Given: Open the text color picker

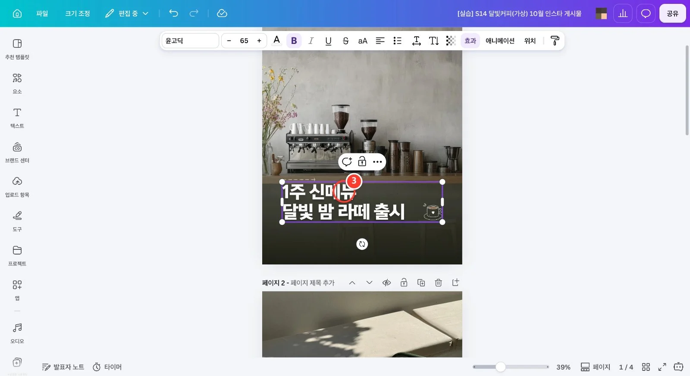Looking at the screenshot, I should tap(277, 40).
